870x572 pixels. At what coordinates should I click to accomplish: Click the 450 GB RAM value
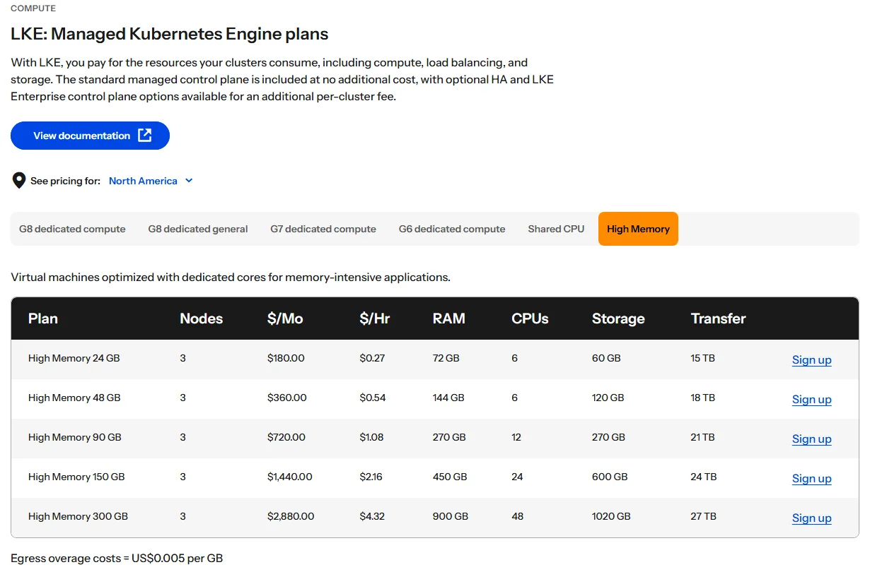tap(450, 477)
